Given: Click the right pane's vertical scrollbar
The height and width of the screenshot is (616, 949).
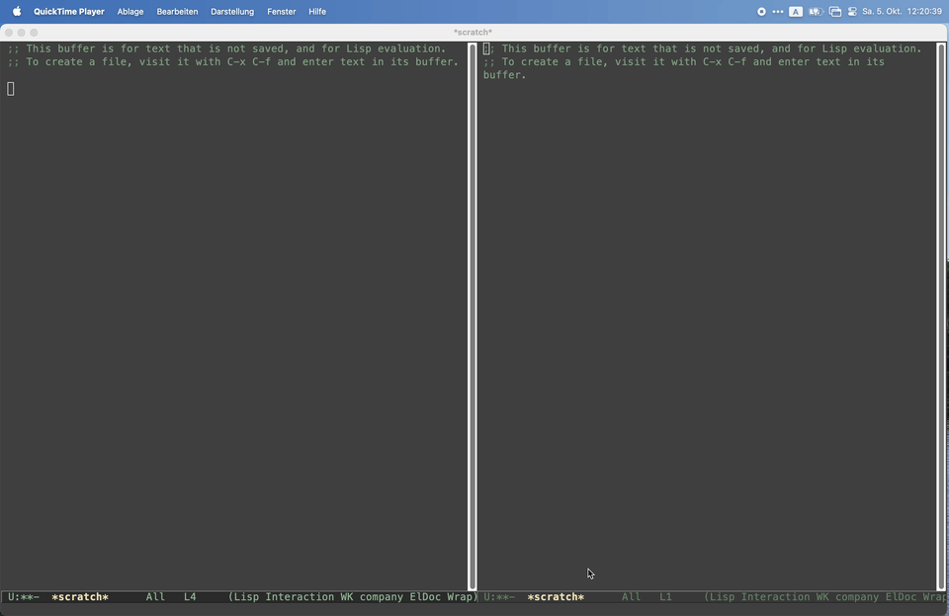Looking at the screenshot, I should (x=941, y=316).
